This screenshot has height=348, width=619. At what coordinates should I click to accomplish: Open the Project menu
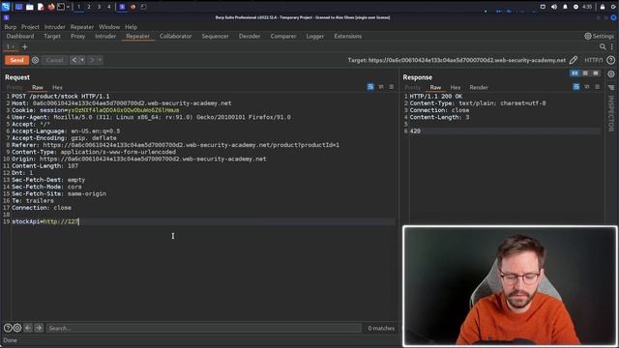tap(30, 27)
